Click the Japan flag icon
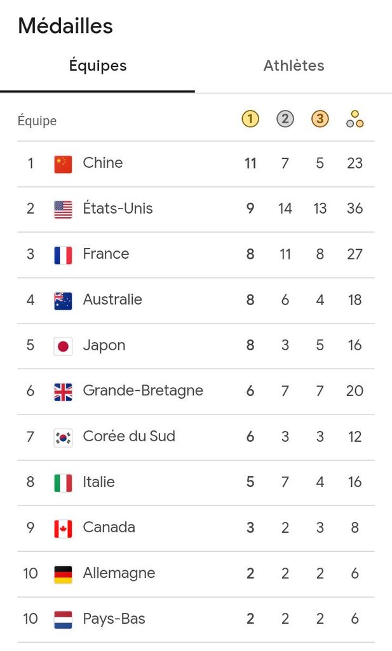 (x=63, y=346)
